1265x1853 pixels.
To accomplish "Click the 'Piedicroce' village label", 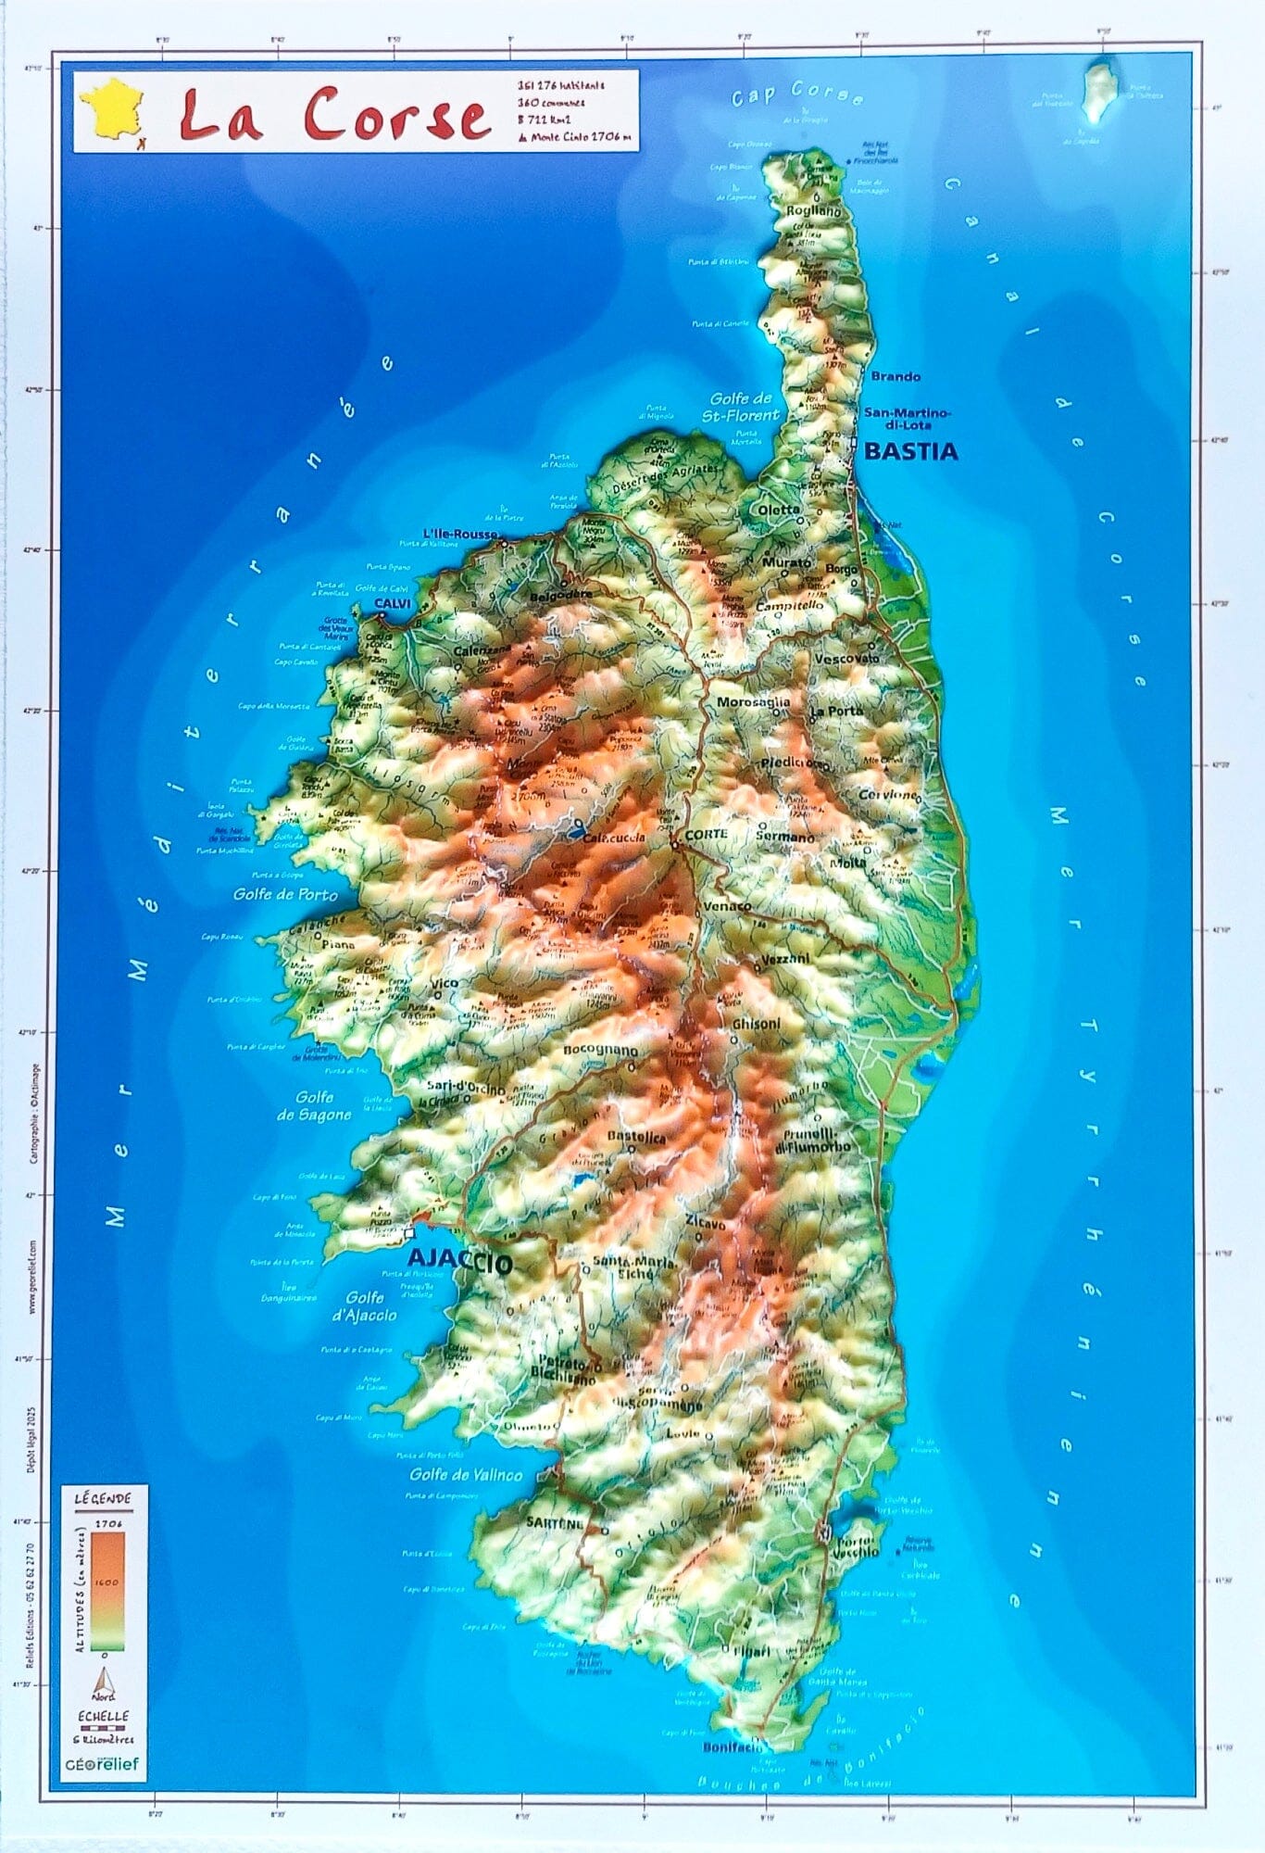I will point(793,763).
